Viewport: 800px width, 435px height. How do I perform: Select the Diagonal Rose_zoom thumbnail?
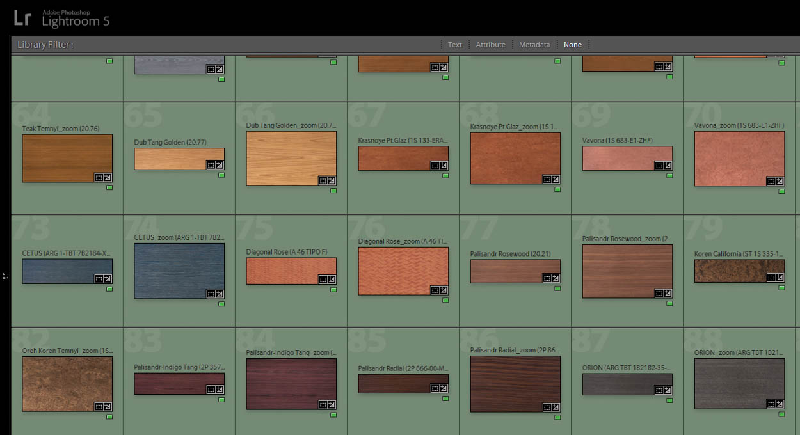(403, 271)
